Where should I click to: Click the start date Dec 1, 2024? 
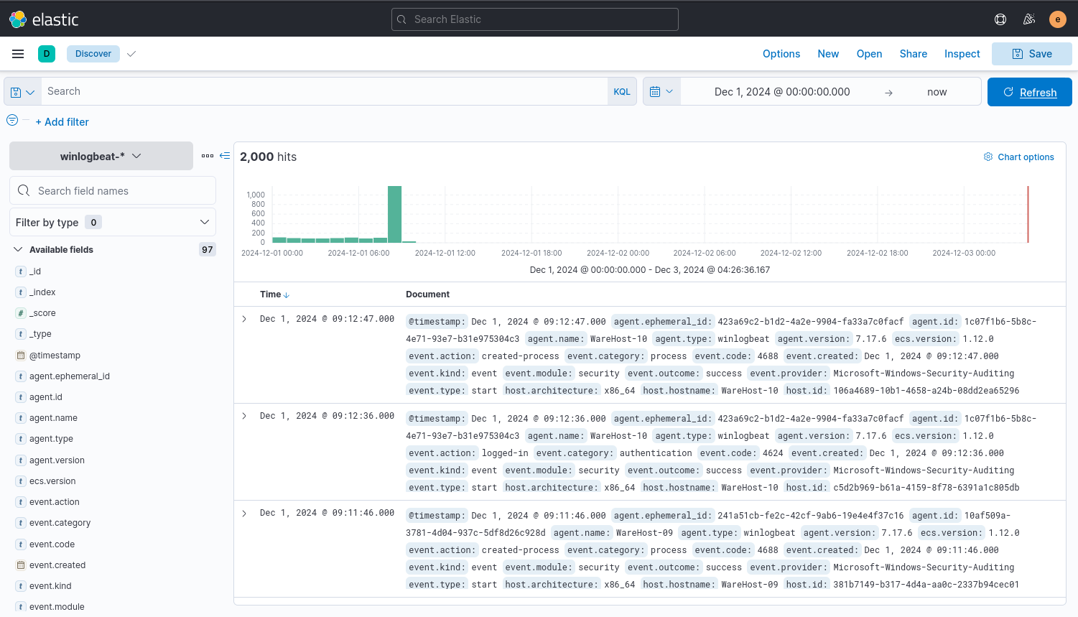coord(782,92)
